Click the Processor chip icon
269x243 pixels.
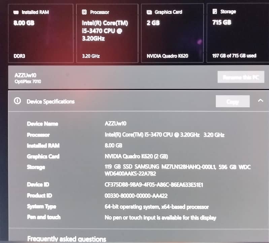click(x=84, y=12)
